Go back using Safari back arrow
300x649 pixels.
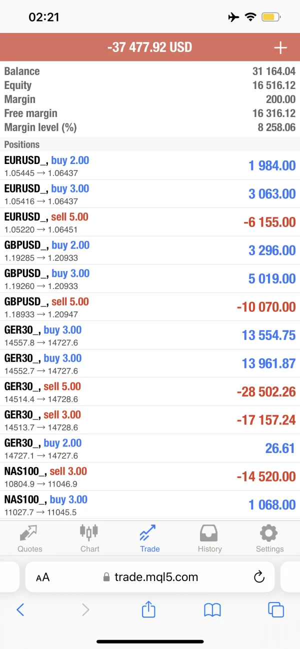pyautogui.click(x=20, y=609)
